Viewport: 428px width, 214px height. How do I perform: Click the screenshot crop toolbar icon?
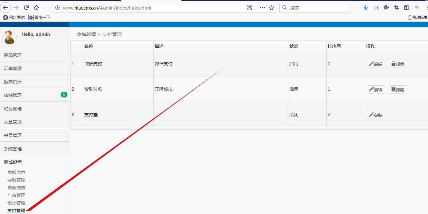click(x=396, y=8)
